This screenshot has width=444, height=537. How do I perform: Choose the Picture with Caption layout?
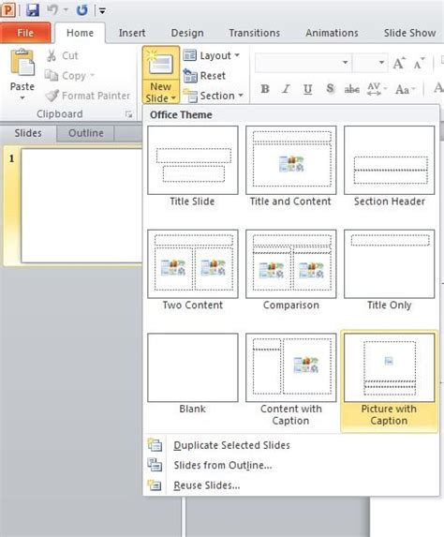tap(390, 381)
